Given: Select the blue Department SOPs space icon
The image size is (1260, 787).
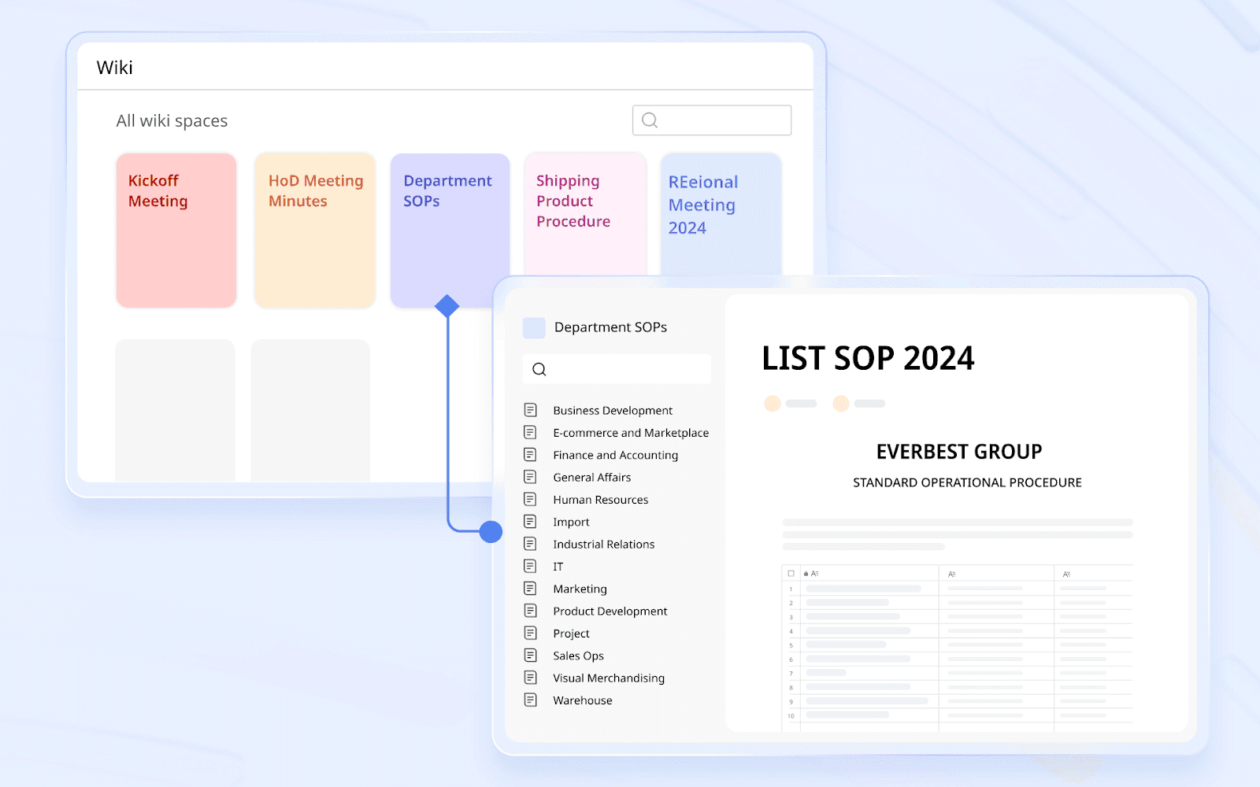Looking at the screenshot, I should pyautogui.click(x=534, y=327).
